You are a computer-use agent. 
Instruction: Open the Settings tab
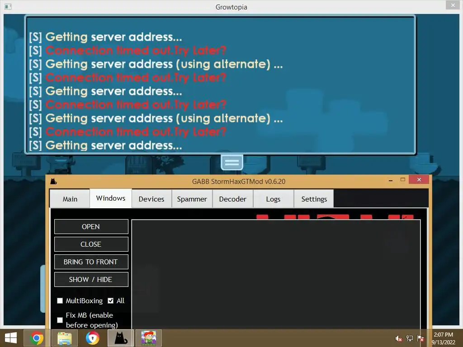pos(314,199)
